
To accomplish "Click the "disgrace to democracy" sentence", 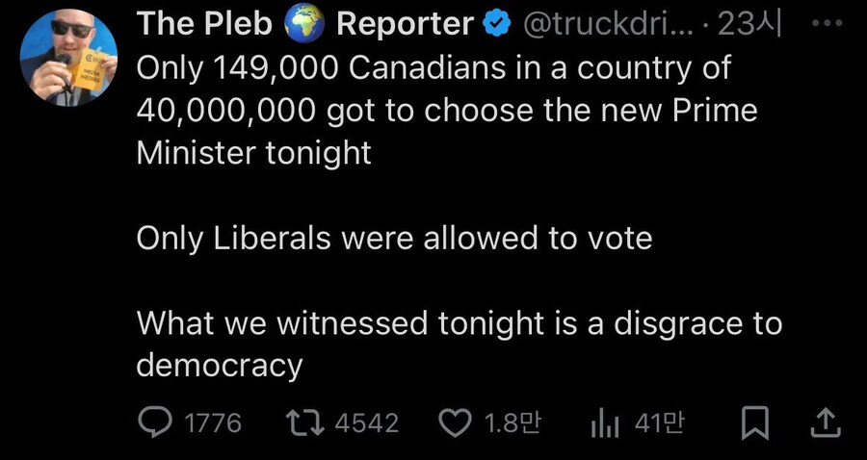I will (x=459, y=345).
